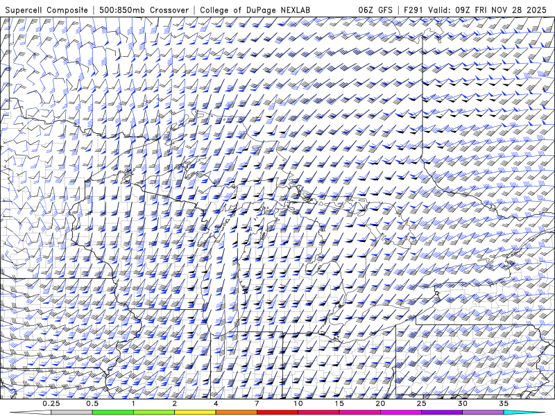Click the purple segment after 25
This screenshot has height=416, width=555.
tap(442, 413)
